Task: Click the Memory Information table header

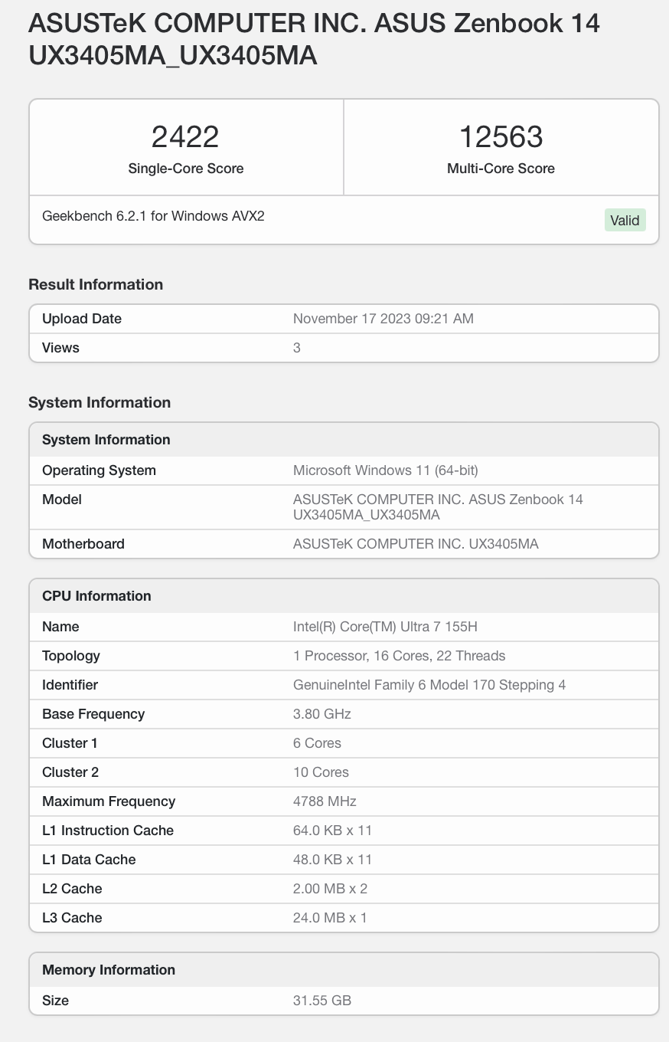Action: 109,970
